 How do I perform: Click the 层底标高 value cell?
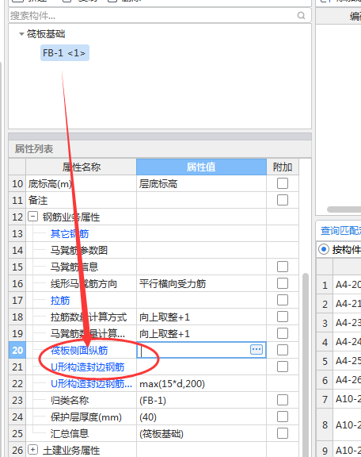tap(201, 183)
